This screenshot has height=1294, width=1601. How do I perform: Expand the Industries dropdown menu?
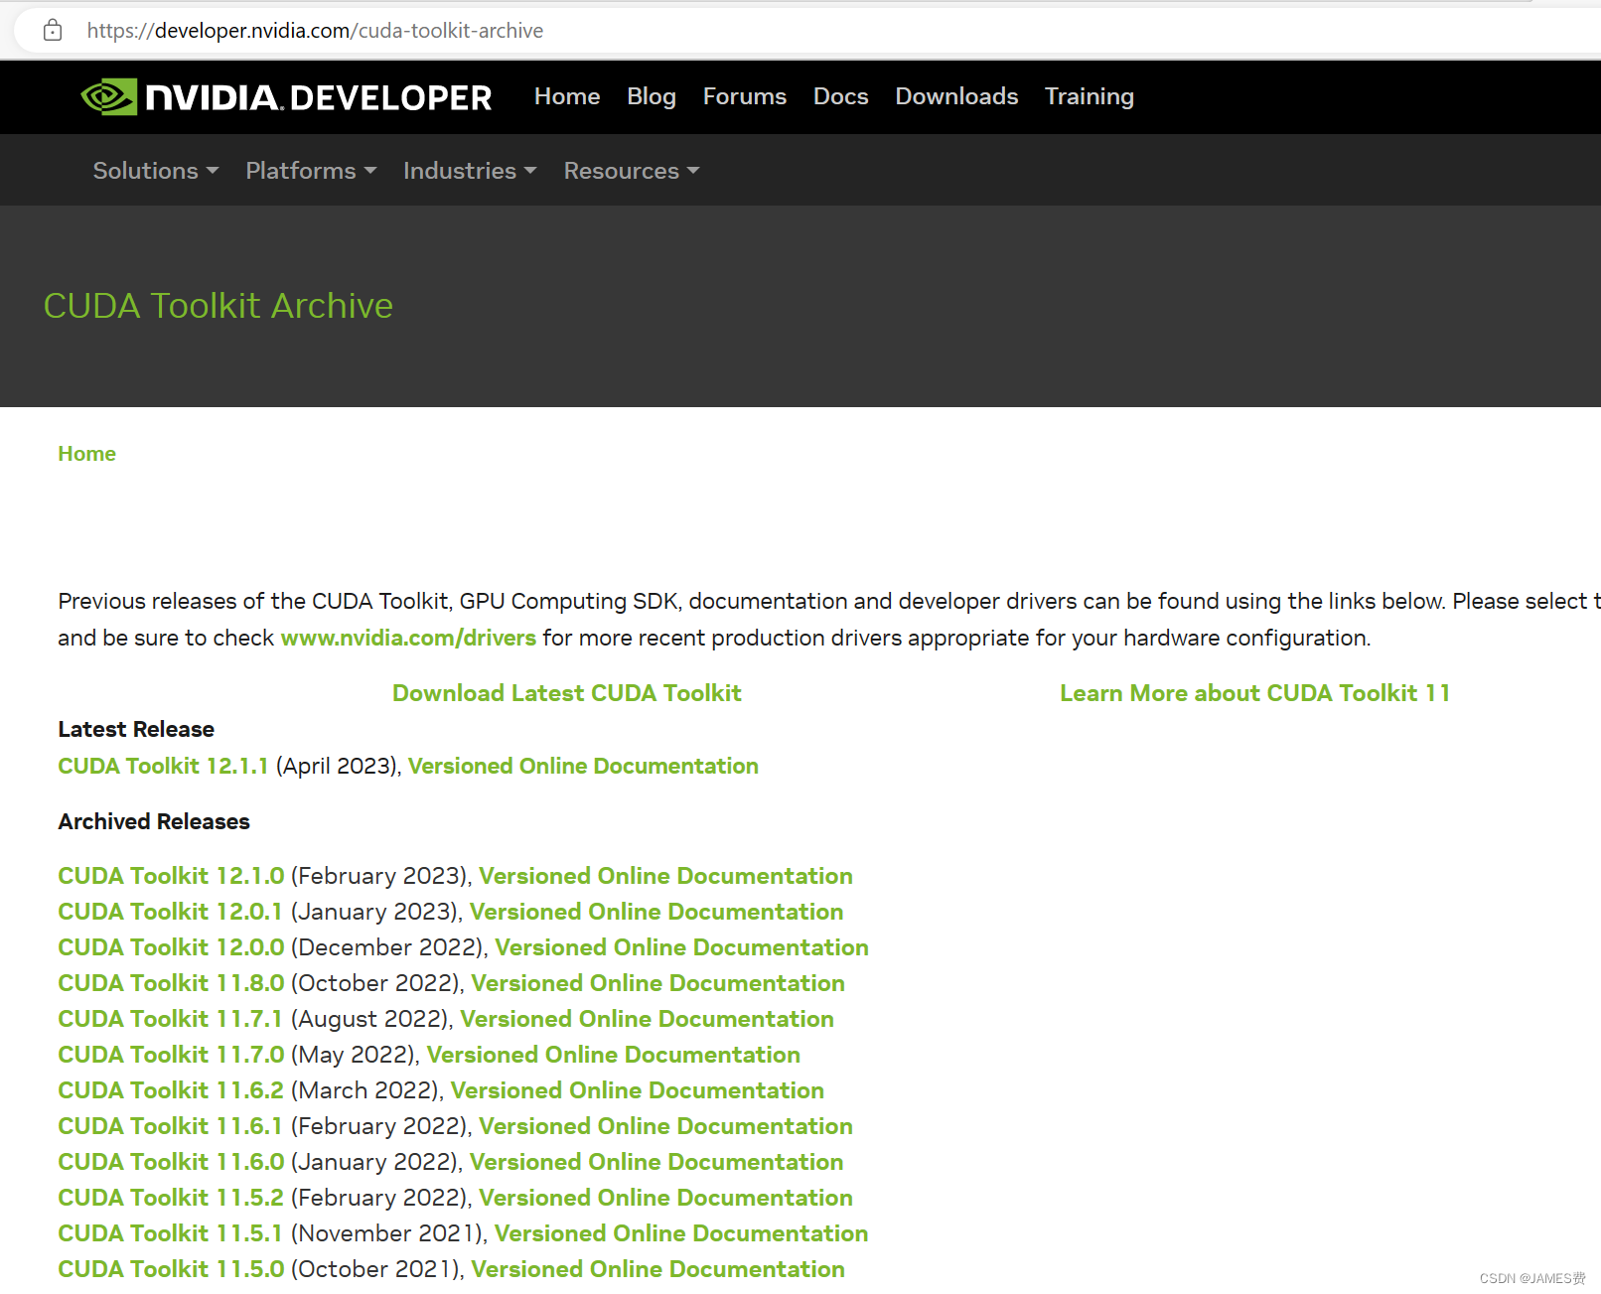470,171
